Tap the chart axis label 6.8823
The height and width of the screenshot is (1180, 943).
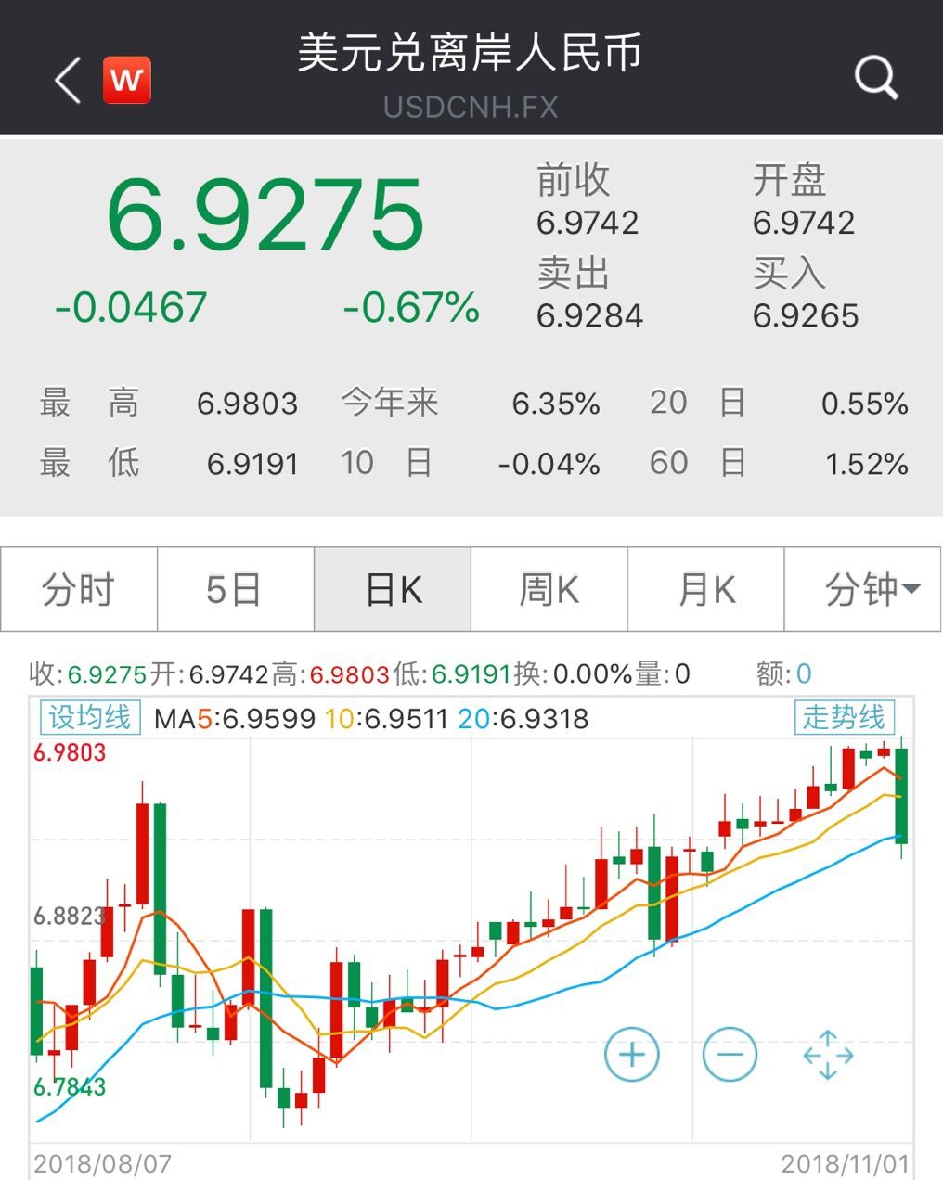coord(69,917)
